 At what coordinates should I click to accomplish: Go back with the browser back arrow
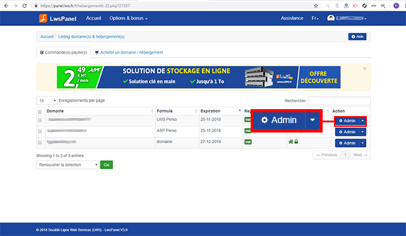point(6,6)
